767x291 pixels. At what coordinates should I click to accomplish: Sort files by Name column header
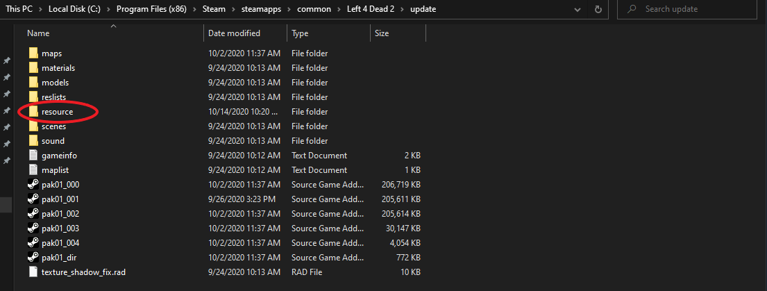coord(39,33)
